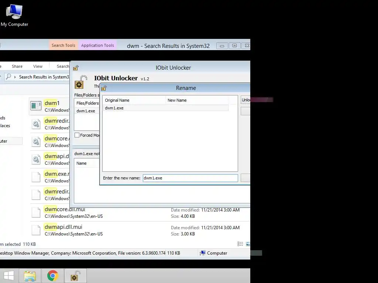This screenshot has width=378, height=283.
Task: Click the Enter the new name text field
Action: point(190,178)
